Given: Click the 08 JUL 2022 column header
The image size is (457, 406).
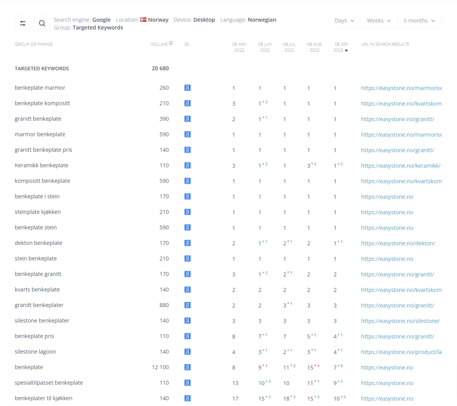Looking at the screenshot, I should [289, 47].
